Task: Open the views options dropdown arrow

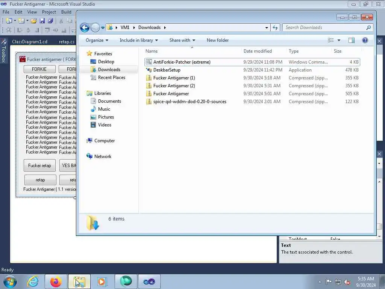Action: pos(339,40)
